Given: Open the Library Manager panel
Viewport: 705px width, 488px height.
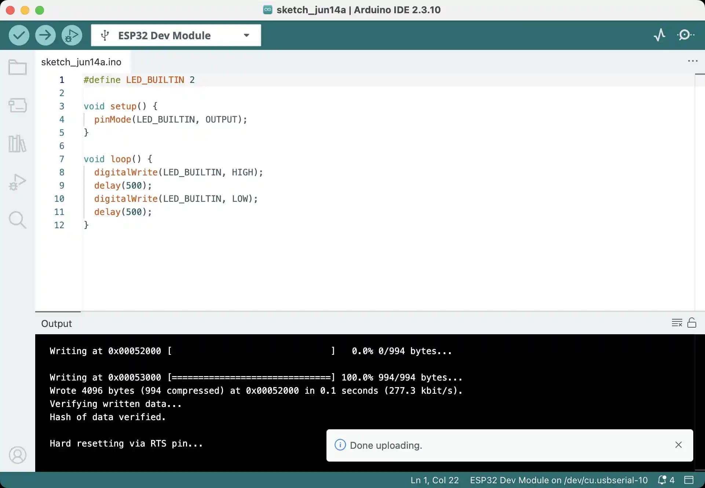Looking at the screenshot, I should tap(18, 143).
